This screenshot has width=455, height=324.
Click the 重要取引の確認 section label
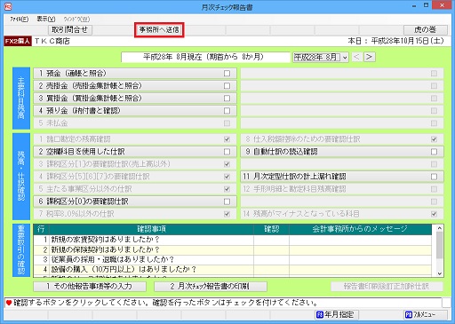(x=21, y=250)
